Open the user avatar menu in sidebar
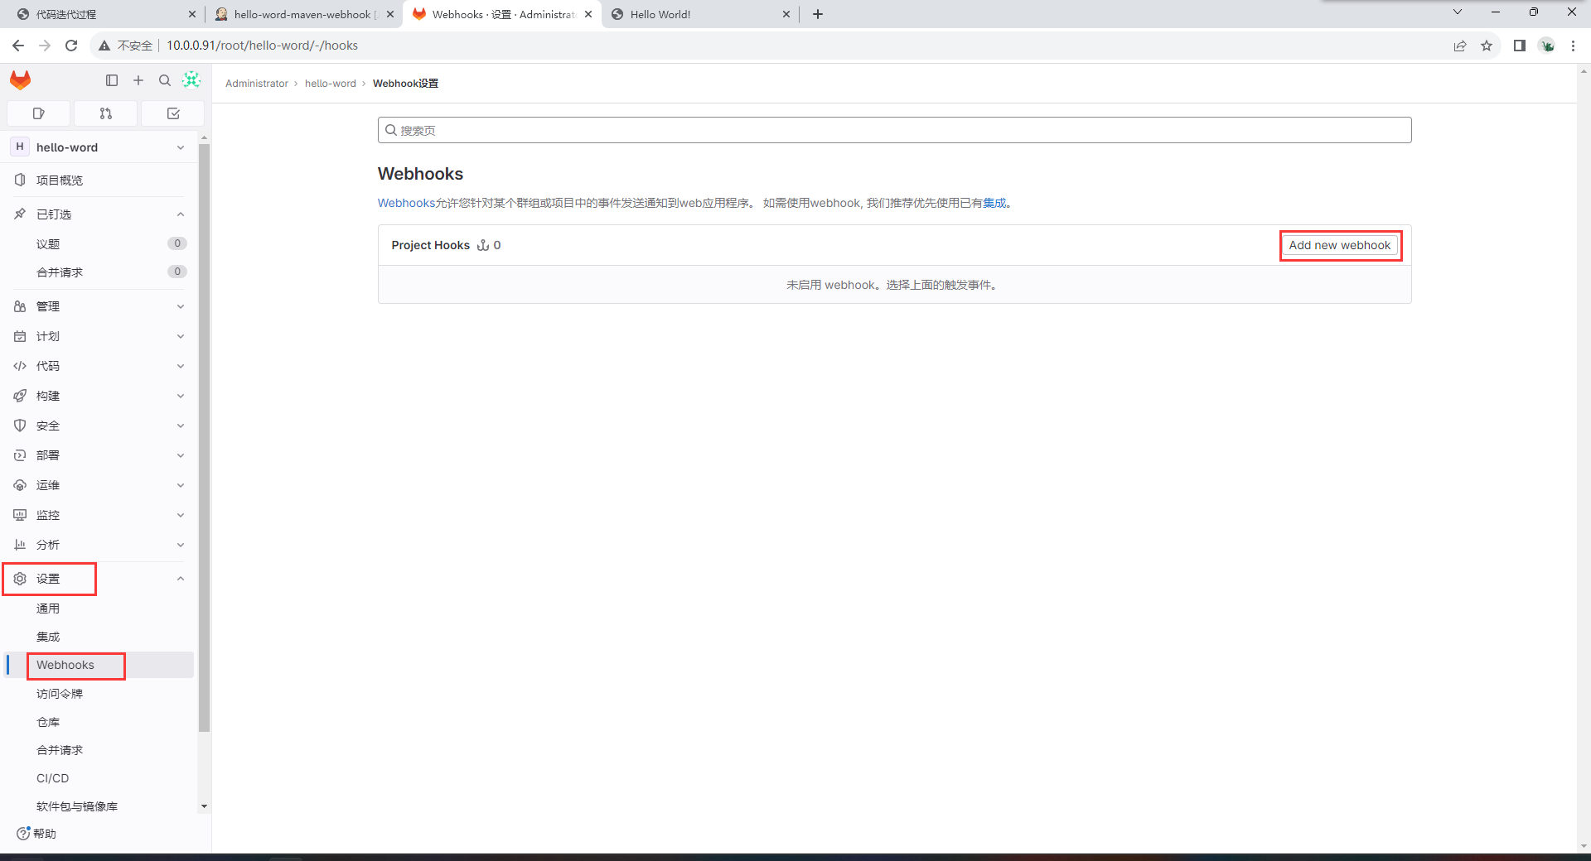1591x861 pixels. (191, 79)
